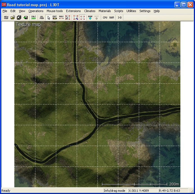The width and height of the screenshot is (195, 194).
Task: Open a project with the folder icon
Action: click(13, 17)
